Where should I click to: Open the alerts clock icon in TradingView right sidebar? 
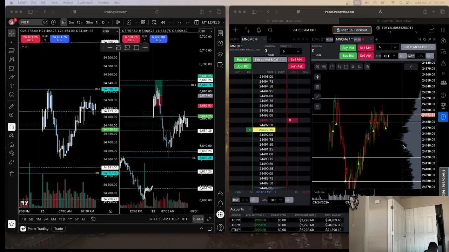(220, 43)
